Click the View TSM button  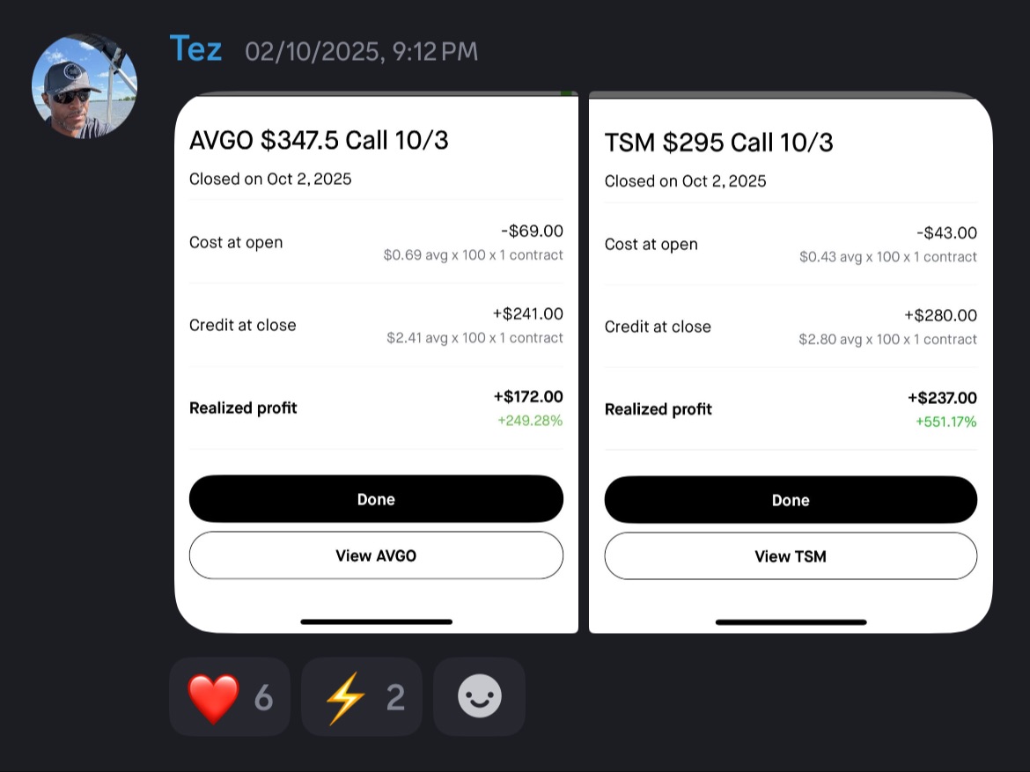click(791, 556)
